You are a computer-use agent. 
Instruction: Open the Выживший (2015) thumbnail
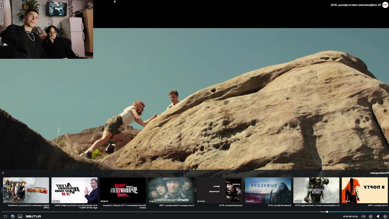268,190
